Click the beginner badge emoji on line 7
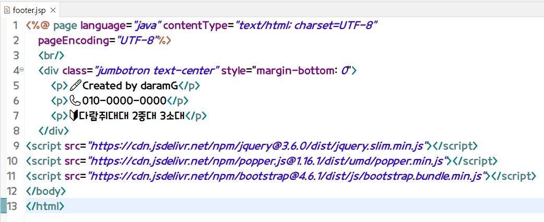The width and height of the screenshot is (544, 222). point(74,115)
